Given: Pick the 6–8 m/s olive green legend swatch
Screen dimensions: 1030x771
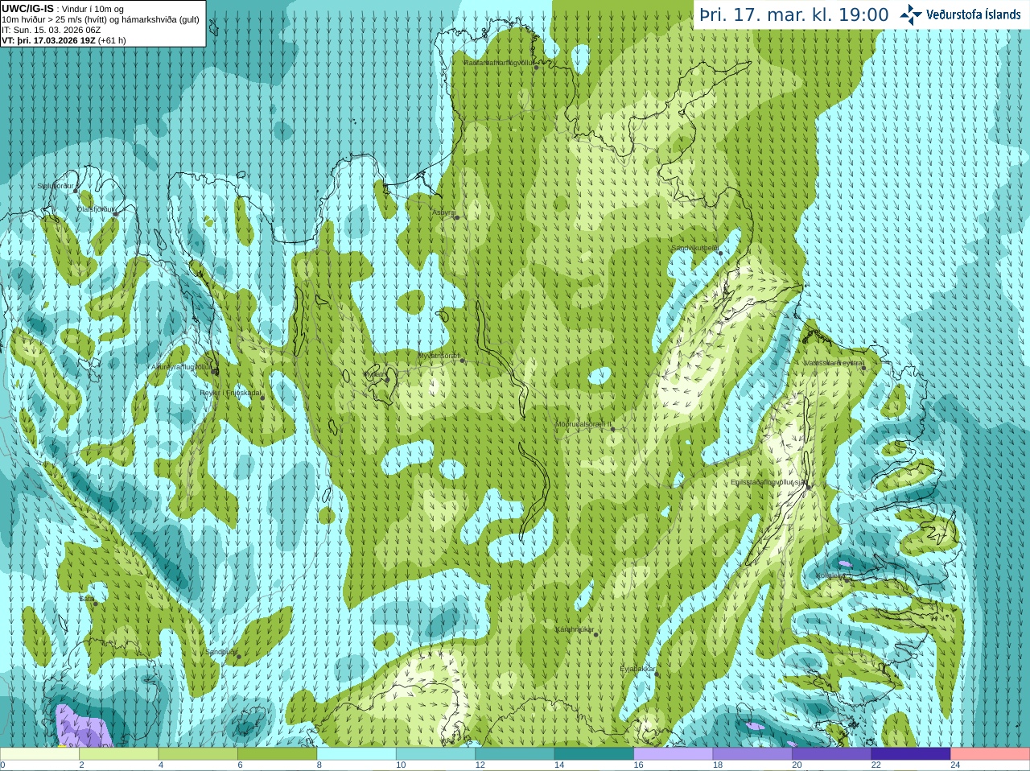Looking at the screenshot, I should pos(278,754).
